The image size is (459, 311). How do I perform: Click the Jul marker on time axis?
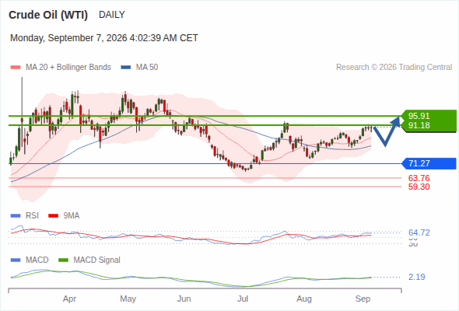tap(243, 299)
